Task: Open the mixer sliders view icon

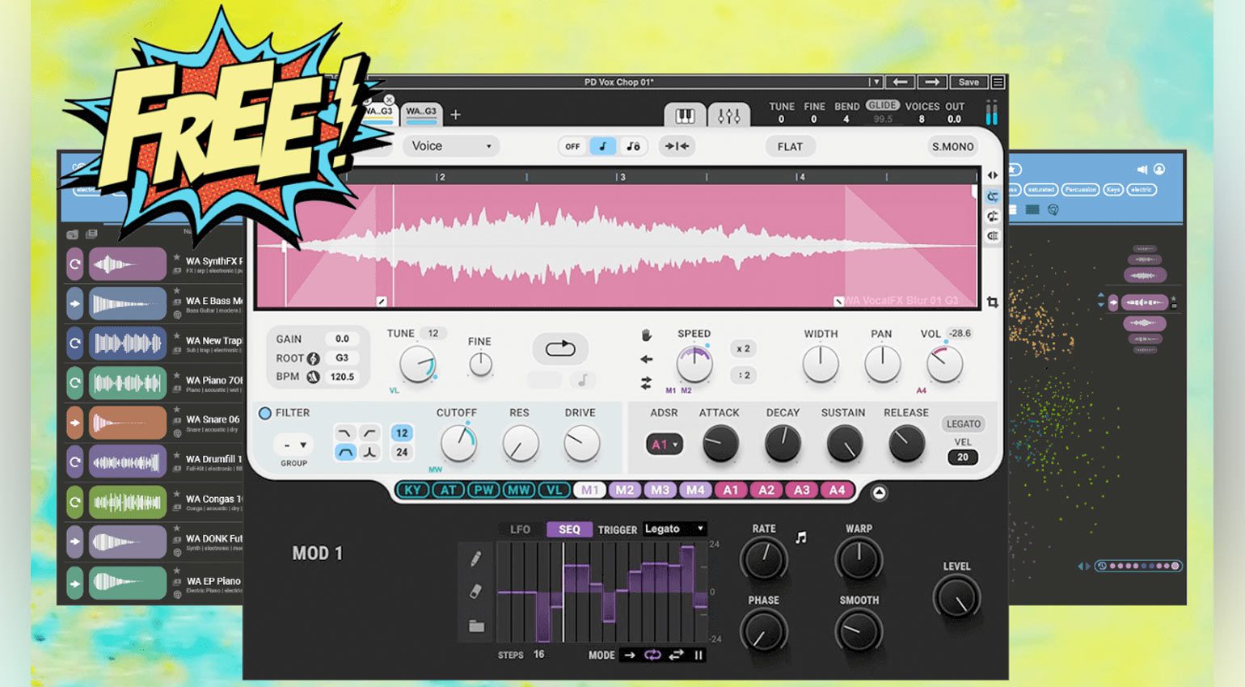Action: point(728,116)
